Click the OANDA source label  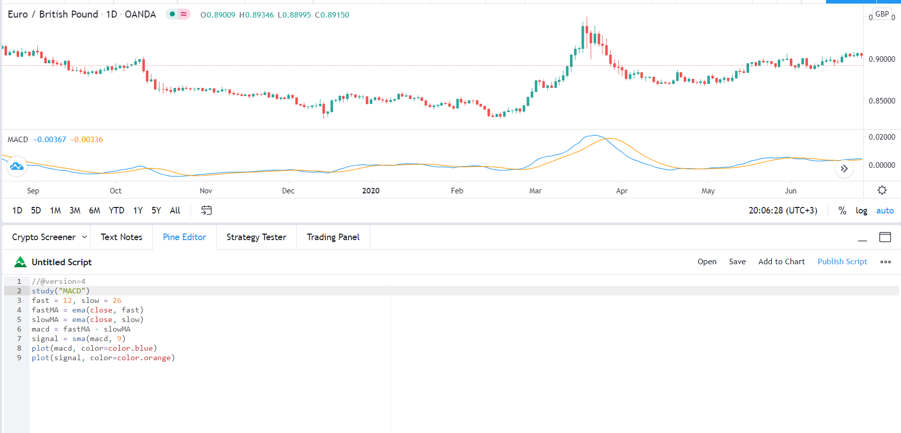click(x=140, y=14)
